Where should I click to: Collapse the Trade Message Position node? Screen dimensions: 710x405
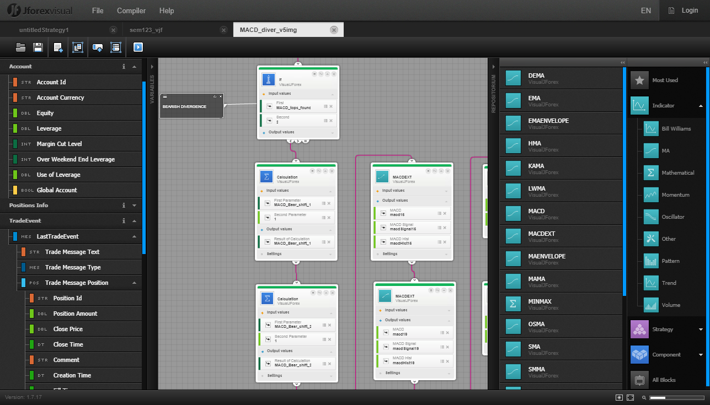click(x=134, y=283)
